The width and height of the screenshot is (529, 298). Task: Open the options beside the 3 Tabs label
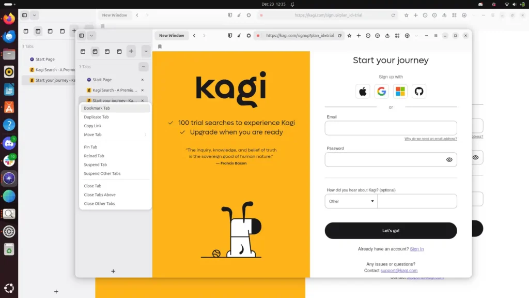click(x=144, y=66)
